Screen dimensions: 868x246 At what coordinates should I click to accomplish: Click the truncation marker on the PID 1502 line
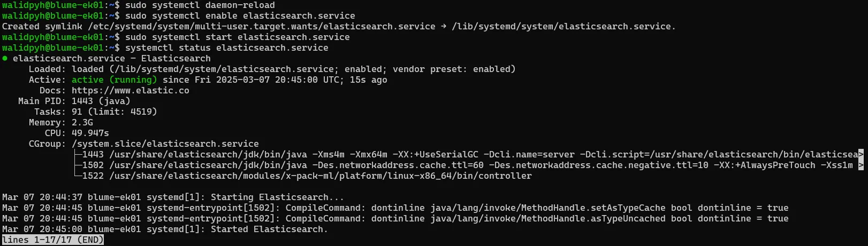tap(861, 165)
